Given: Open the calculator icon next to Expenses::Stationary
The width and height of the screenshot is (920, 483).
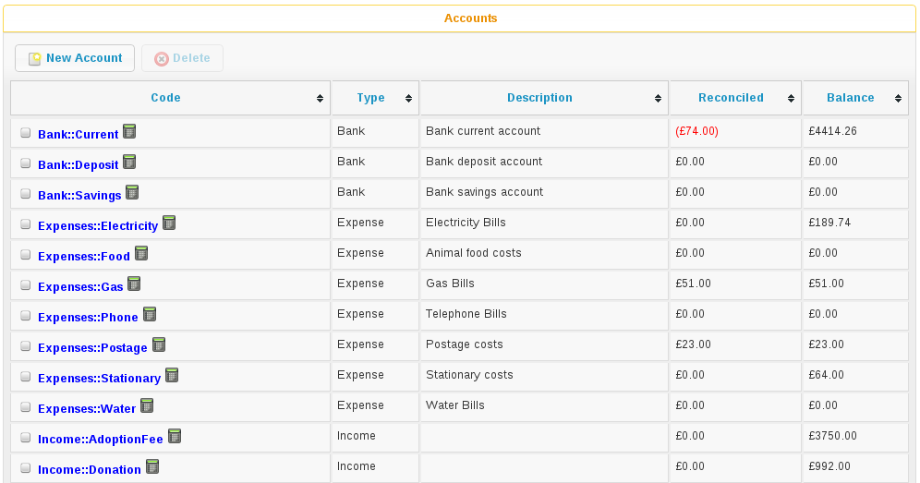Looking at the screenshot, I should 172,376.
